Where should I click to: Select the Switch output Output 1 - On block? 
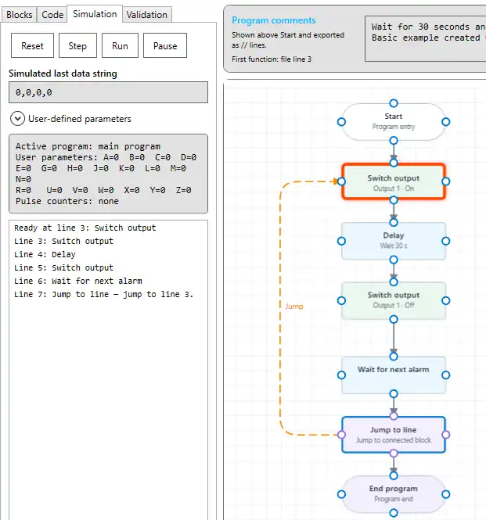tap(394, 181)
